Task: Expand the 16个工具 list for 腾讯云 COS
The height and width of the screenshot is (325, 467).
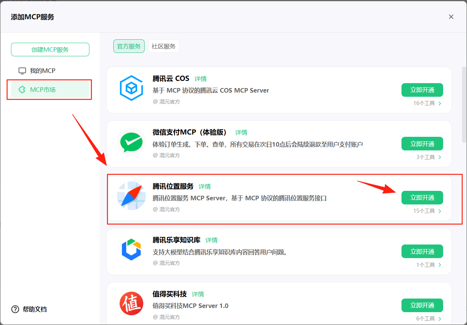Action: (427, 103)
